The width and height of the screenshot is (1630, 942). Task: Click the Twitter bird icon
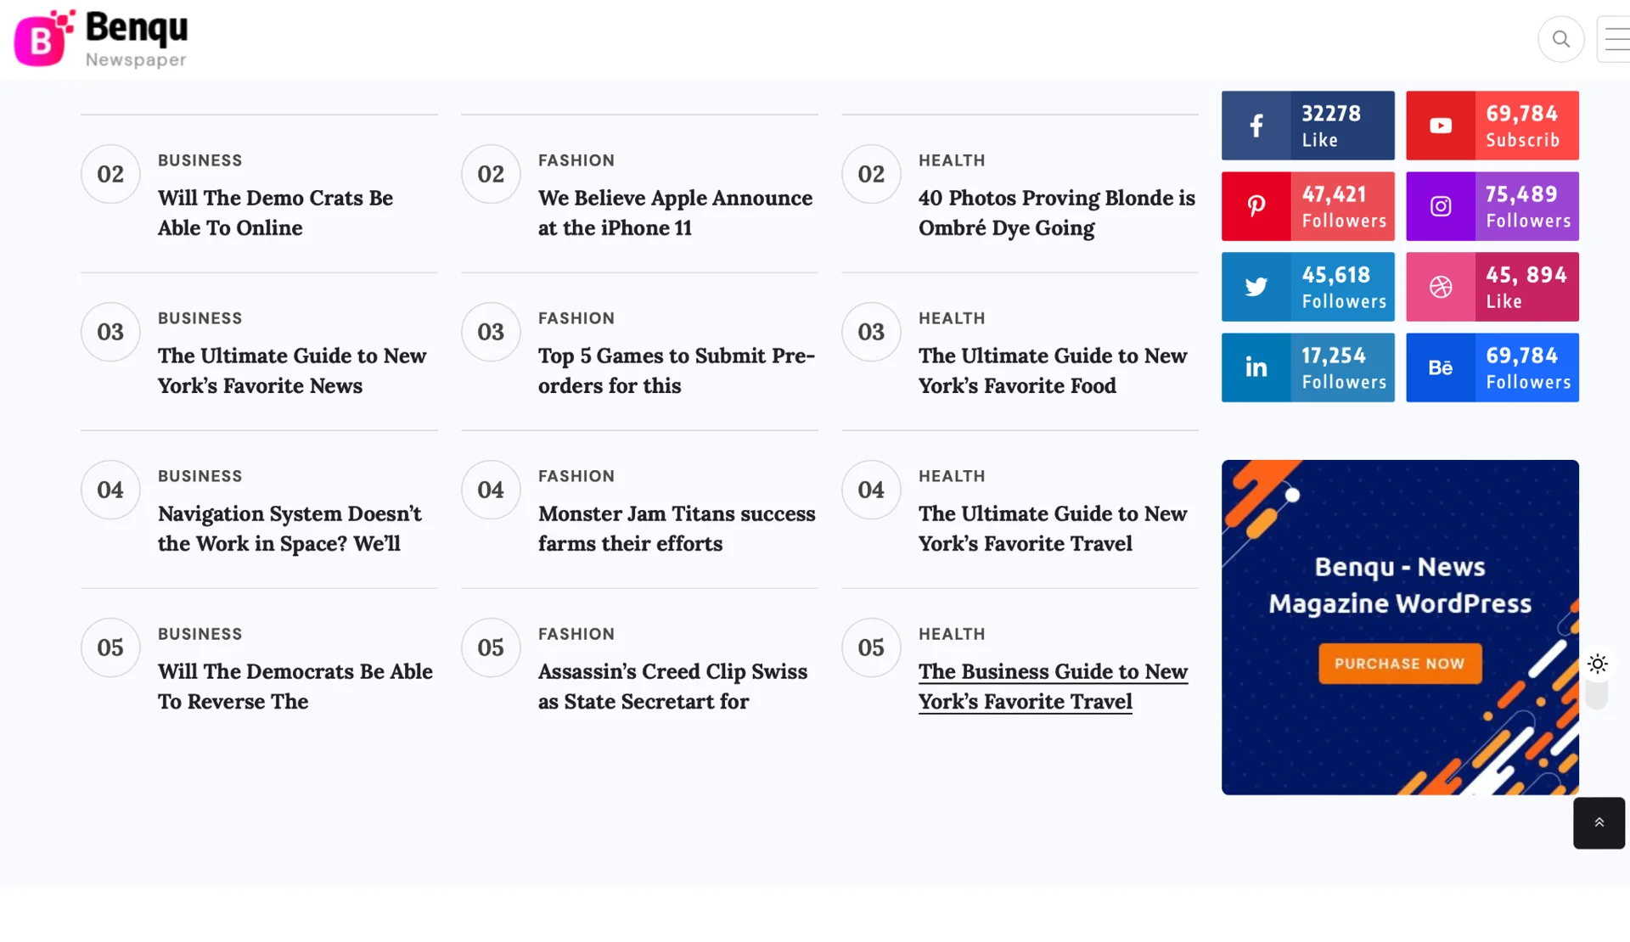pos(1256,287)
